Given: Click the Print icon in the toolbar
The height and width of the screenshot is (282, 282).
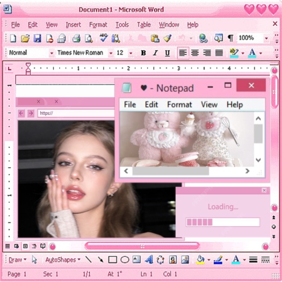Looking at the screenshot, I should click(76, 38).
